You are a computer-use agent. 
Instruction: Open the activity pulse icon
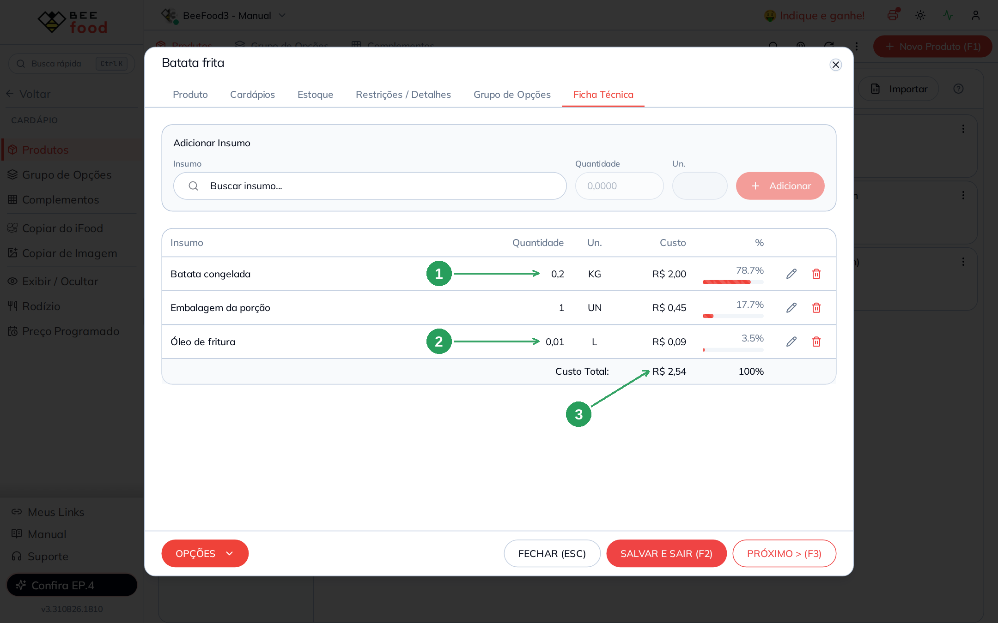(x=948, y=15)
